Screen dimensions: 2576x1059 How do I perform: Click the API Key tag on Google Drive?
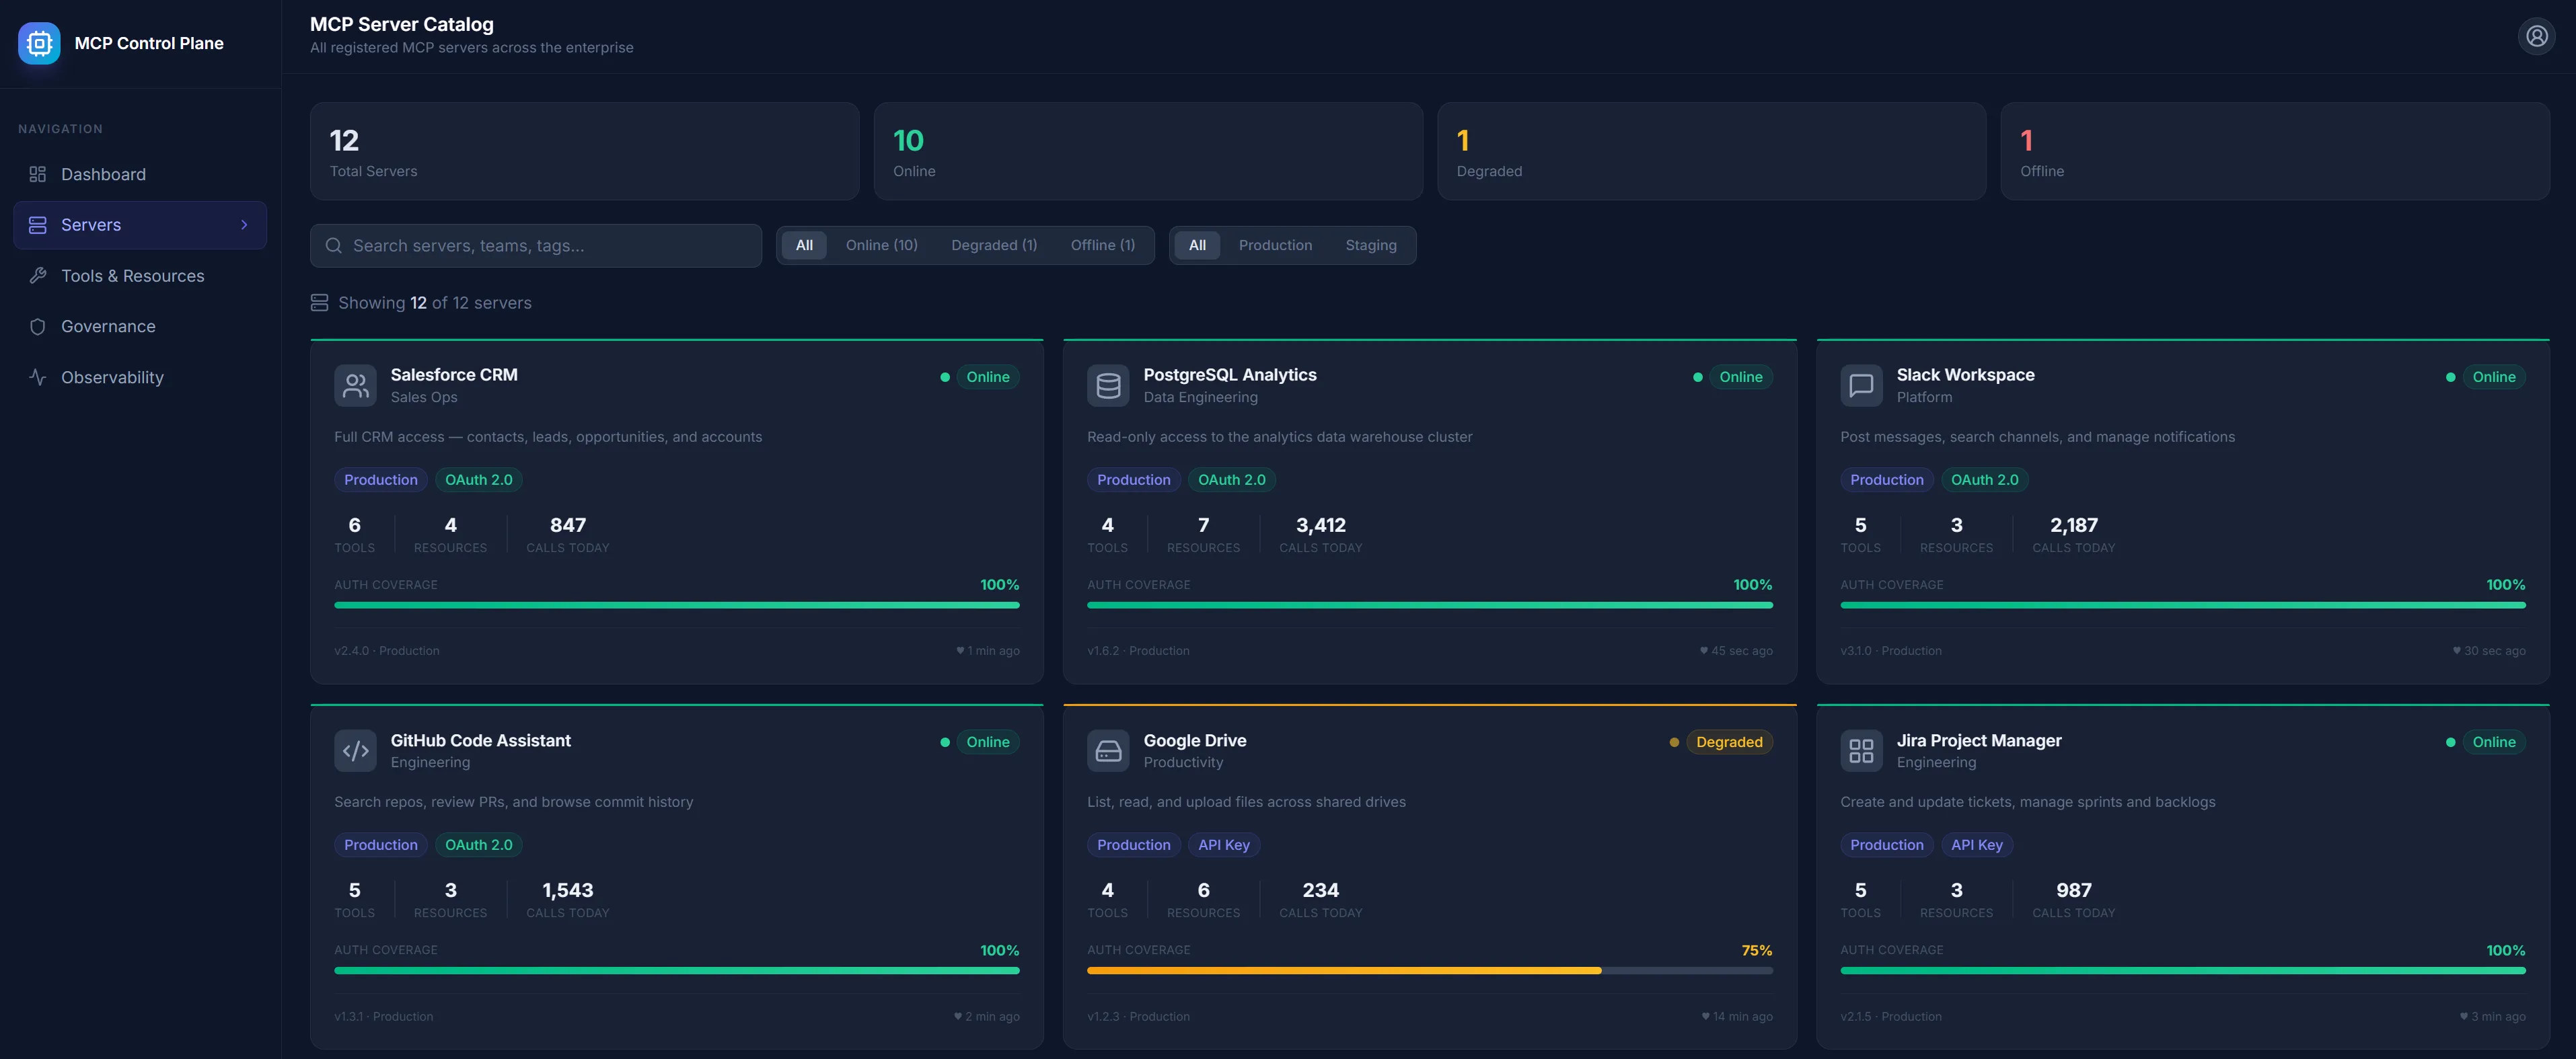pos(1224,845)
